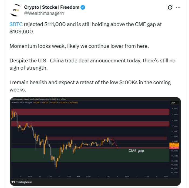Click the orange current price tag

click(174, 144)
